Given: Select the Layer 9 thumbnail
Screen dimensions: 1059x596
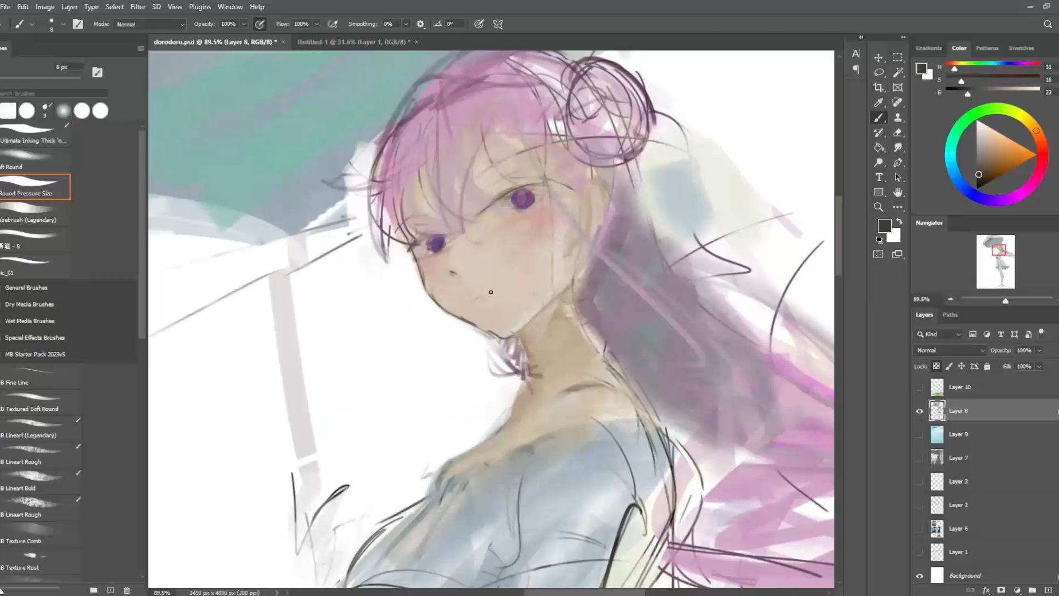Looking at the screenshot, I should pos(936,434).
